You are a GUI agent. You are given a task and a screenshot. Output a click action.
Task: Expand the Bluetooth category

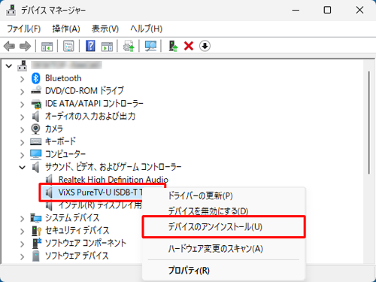coord(23,79)
